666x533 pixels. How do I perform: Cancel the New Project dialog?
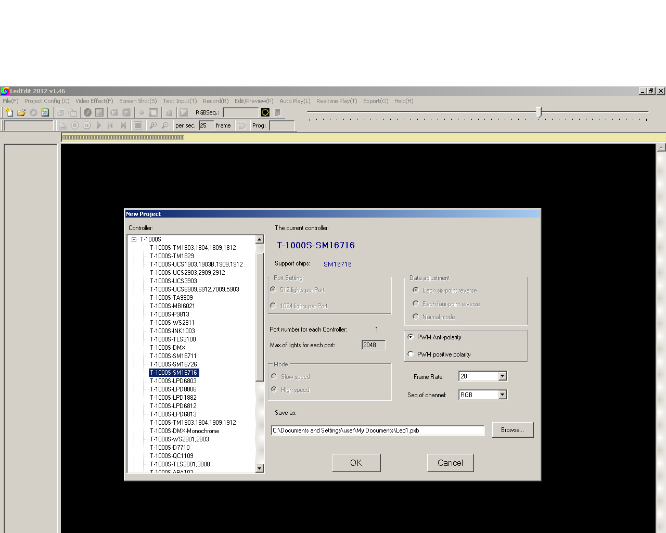tap(450, 463)
